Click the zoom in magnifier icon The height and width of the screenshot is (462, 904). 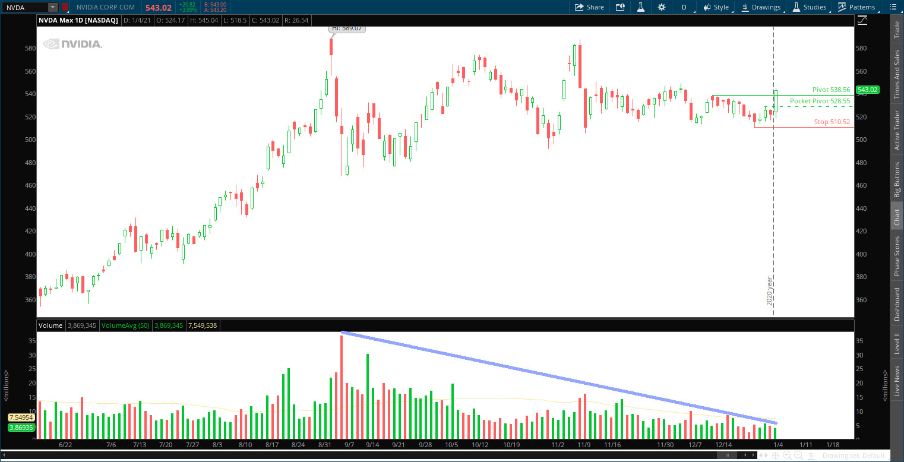[786, 455]
